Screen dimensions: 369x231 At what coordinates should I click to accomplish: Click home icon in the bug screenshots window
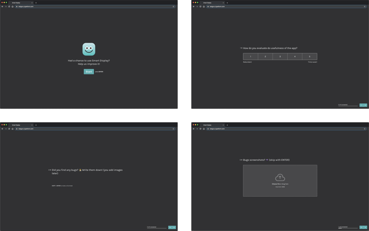coord(204,129)
